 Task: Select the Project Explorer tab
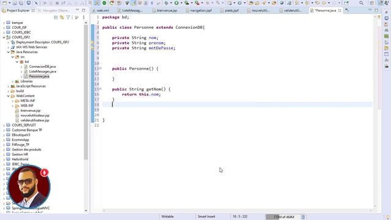pos(18,10)
